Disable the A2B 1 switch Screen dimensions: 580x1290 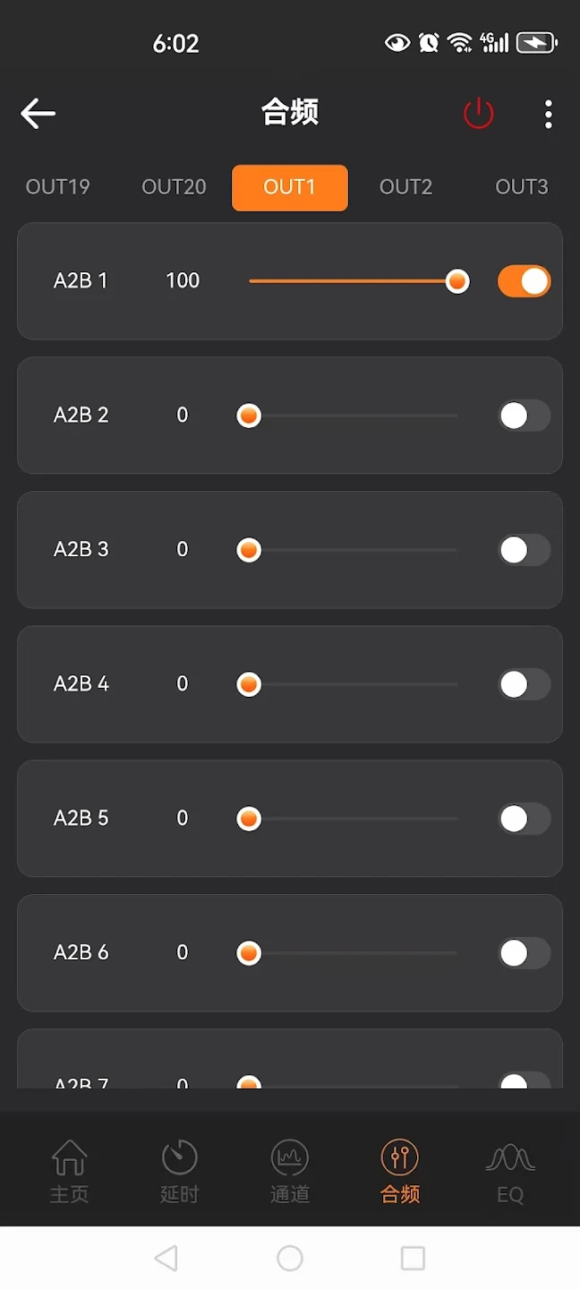(x=524, y=281)
